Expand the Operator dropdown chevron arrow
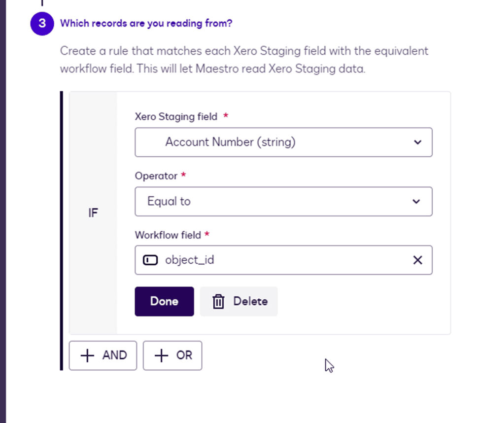Screen dimensions: 480x423 [416, 201]
